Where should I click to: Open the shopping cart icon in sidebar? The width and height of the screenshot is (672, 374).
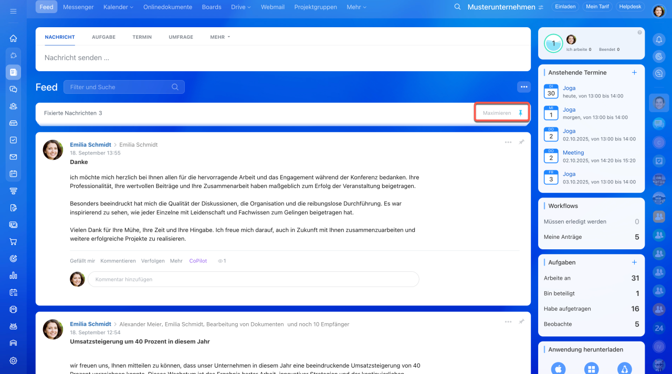13,241
